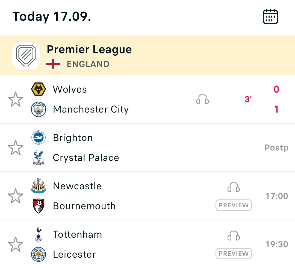295x268 pixels.
Task: Open preview for Newcastle vs Bournemouth
Action: (x=234, y=205)
